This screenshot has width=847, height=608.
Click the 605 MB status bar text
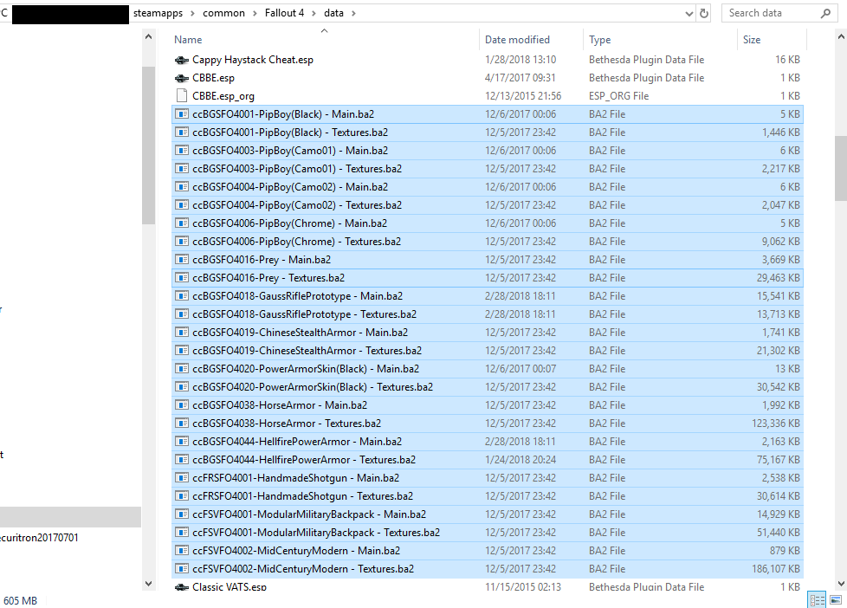(20, 601)
